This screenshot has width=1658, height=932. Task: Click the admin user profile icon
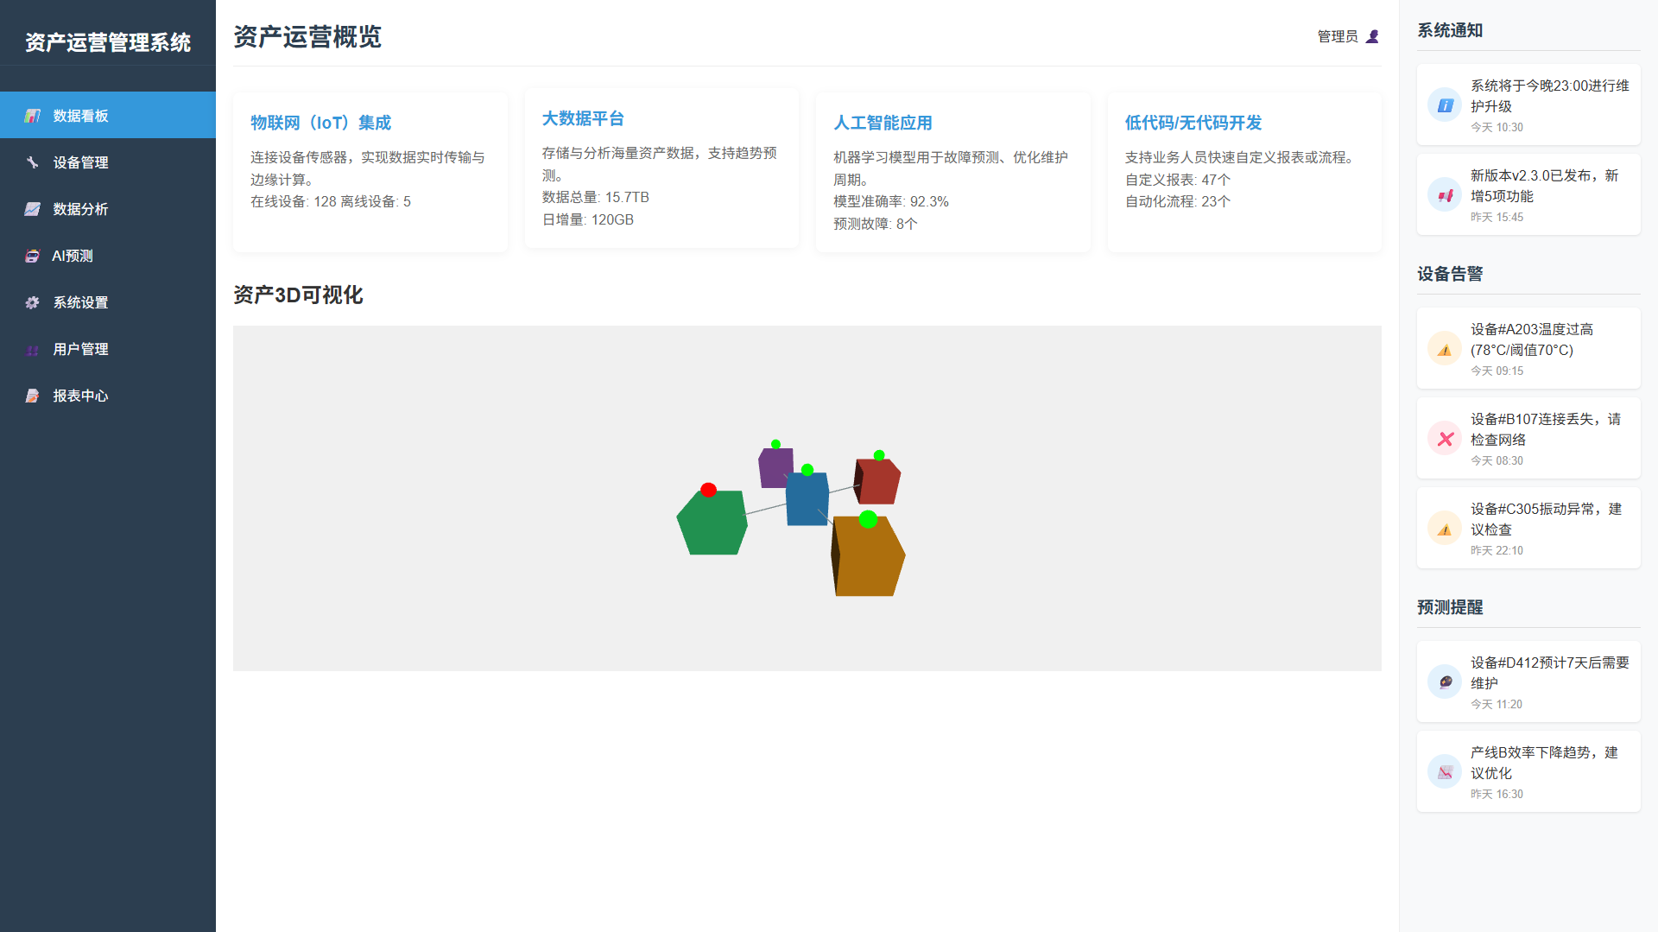(x=1372, y=36)
